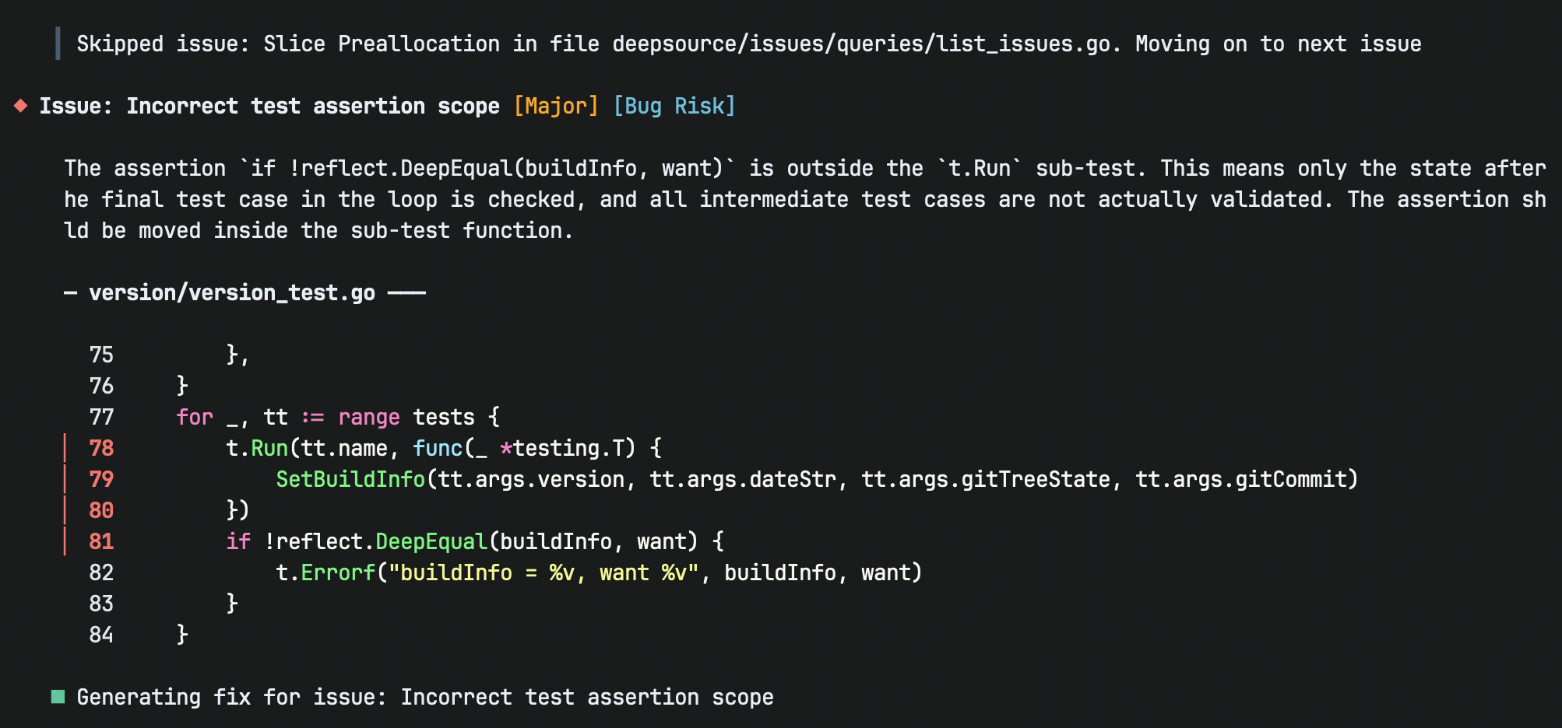Click the "buildInfo = %v, want %v" string

click(544, 572)
